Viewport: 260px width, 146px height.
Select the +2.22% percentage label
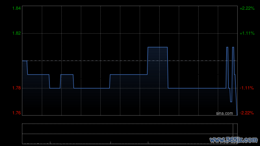click(x=247, y=8)
